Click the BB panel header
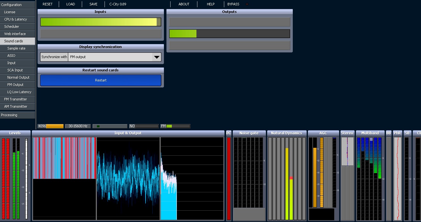421x222 pixels. (x=388, y=133)
